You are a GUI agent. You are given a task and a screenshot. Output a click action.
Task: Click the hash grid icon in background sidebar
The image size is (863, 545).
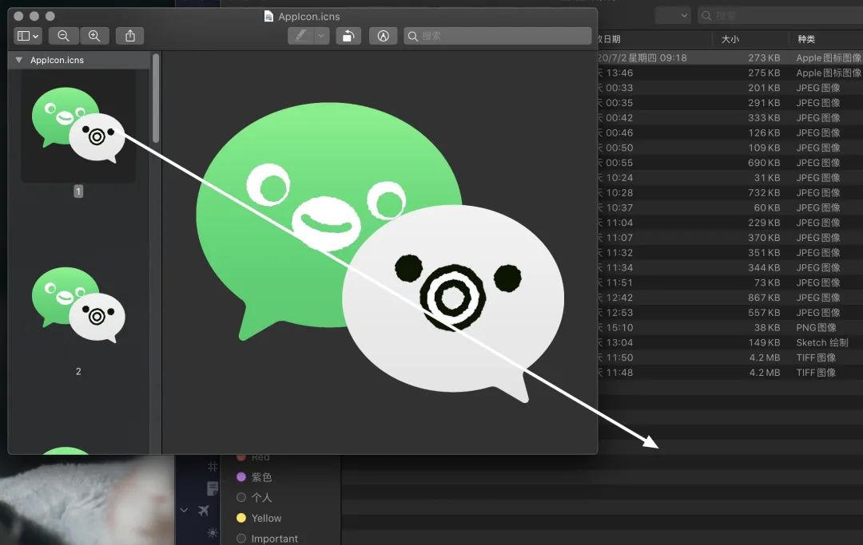[212, 467]
